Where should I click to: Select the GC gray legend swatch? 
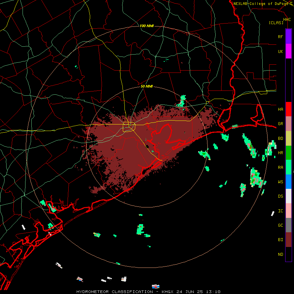point(288,225)
